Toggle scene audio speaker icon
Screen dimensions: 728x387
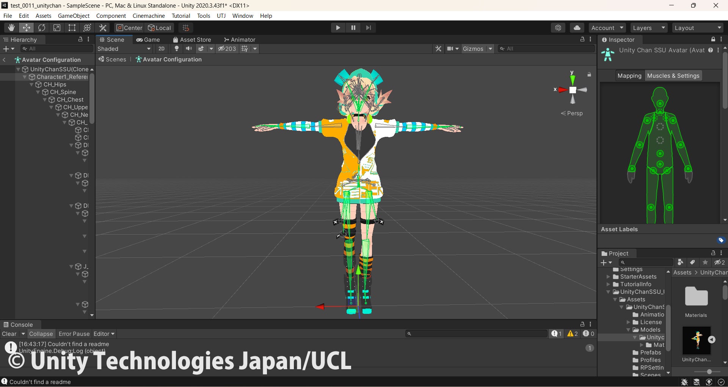pos(188,49)
